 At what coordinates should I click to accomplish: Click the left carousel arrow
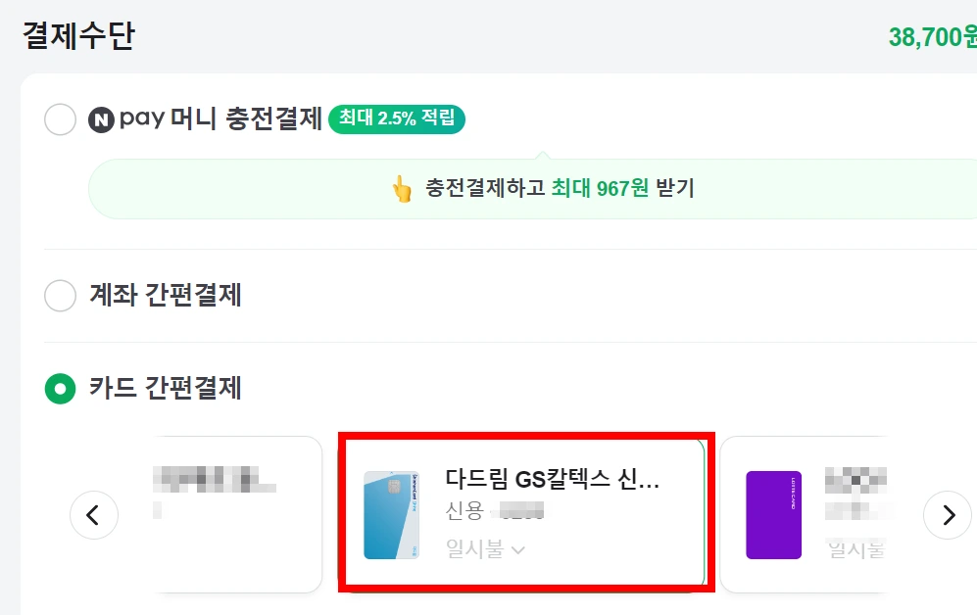[x=93, y=515]
